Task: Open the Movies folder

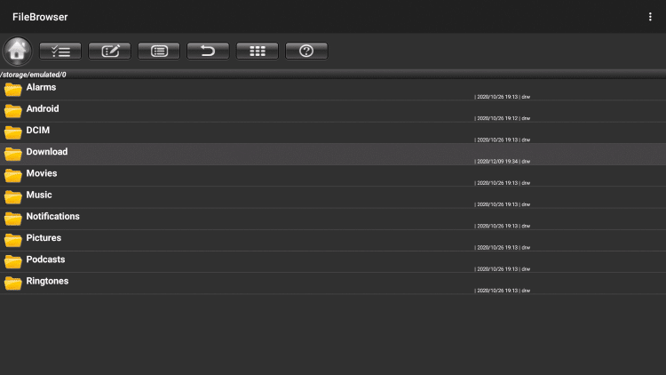Action: point(41,174)
